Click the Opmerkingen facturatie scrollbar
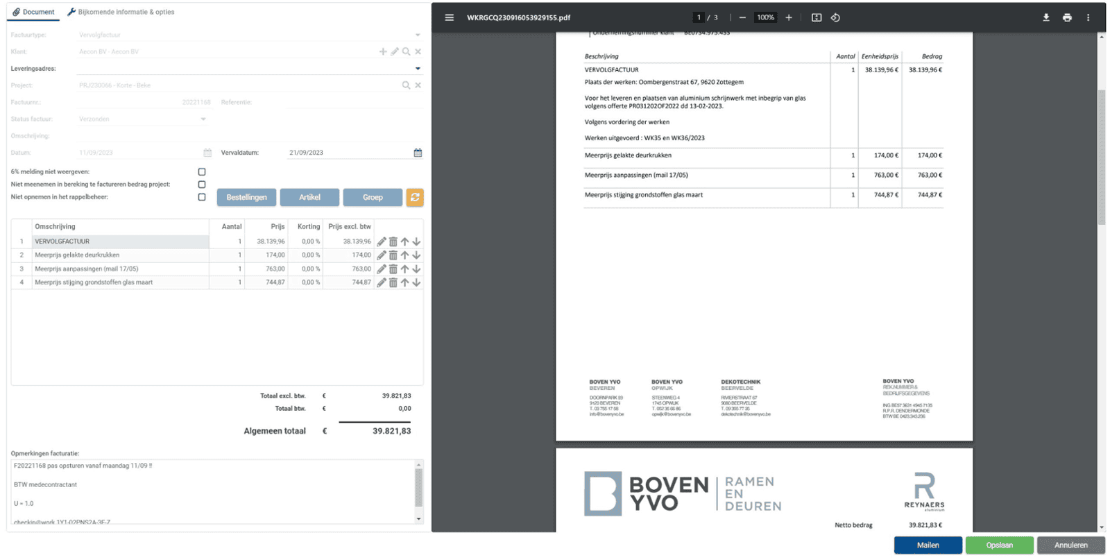Screen dimensions: 1110x560 (x=418, y=488)
